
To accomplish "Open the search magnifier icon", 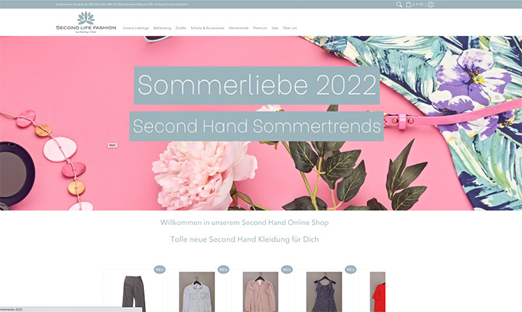I will (399, 4).
